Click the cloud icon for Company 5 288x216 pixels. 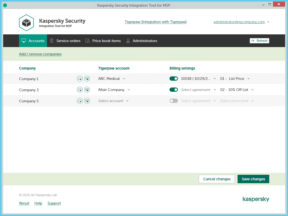pos(80,101)
